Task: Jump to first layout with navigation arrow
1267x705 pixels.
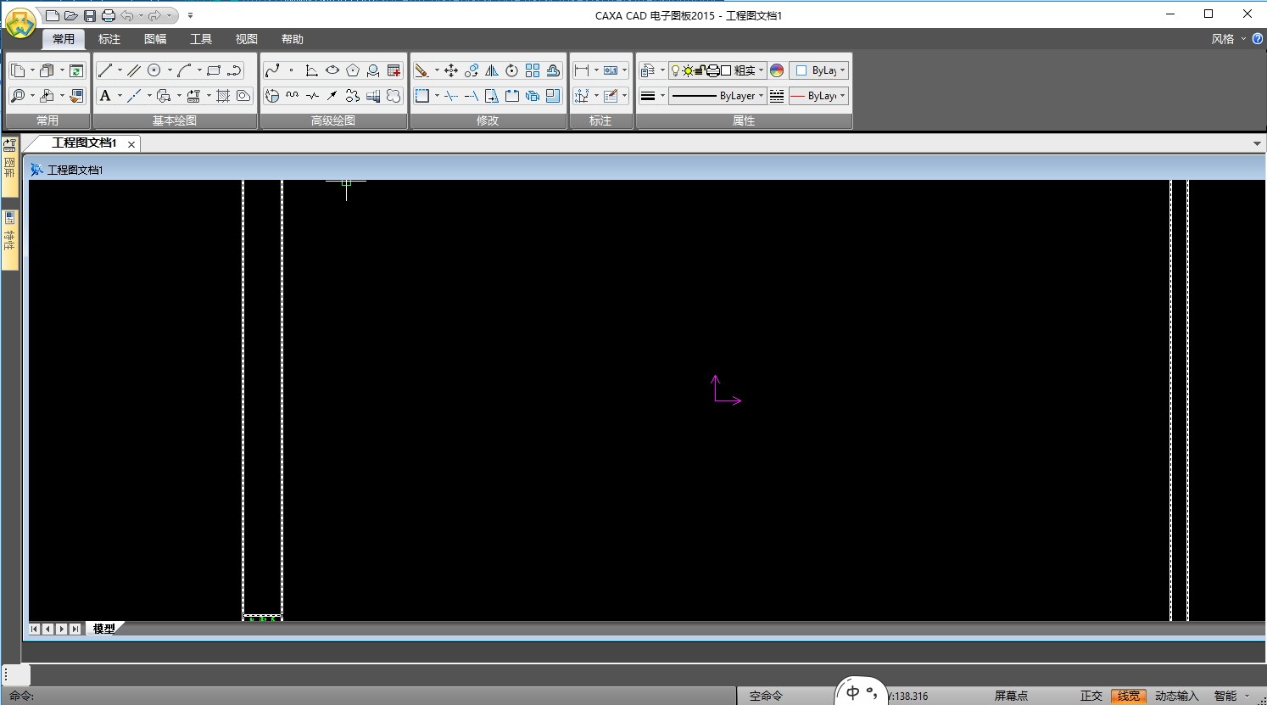Action: click(34, 629)
